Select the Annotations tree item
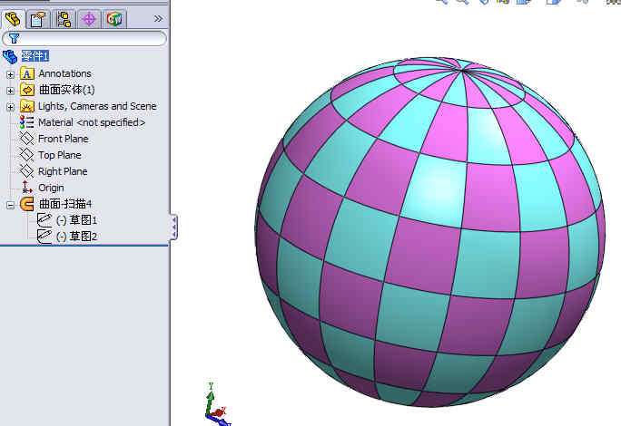This screenshot has height=426, width=621. pyautogui.click(x=64, y=73)
